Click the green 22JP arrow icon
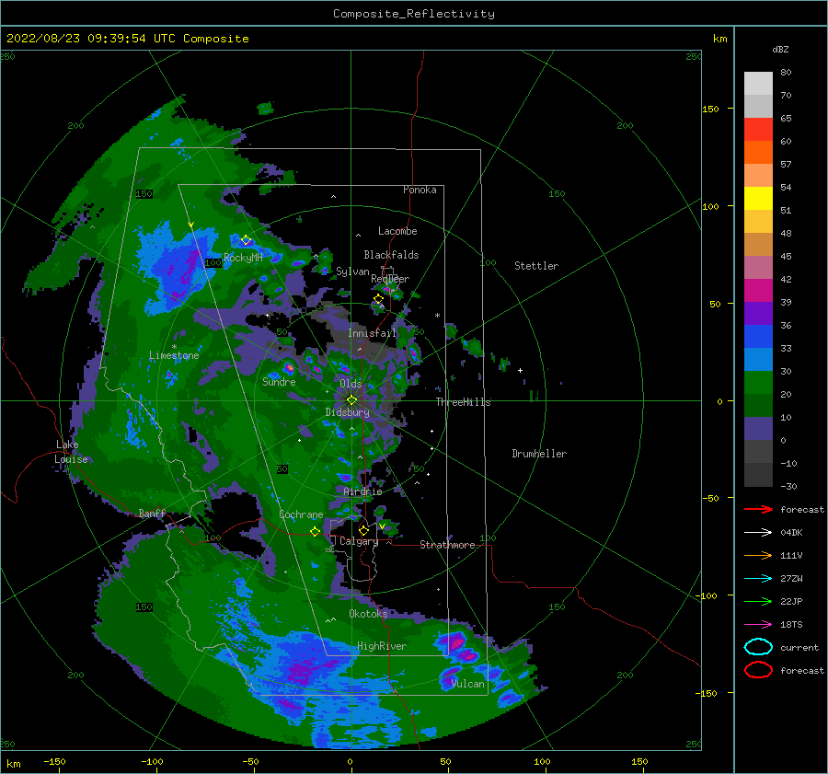Image resolution: width=828 pixels, height=774 pixels. [x=758, y=601]
